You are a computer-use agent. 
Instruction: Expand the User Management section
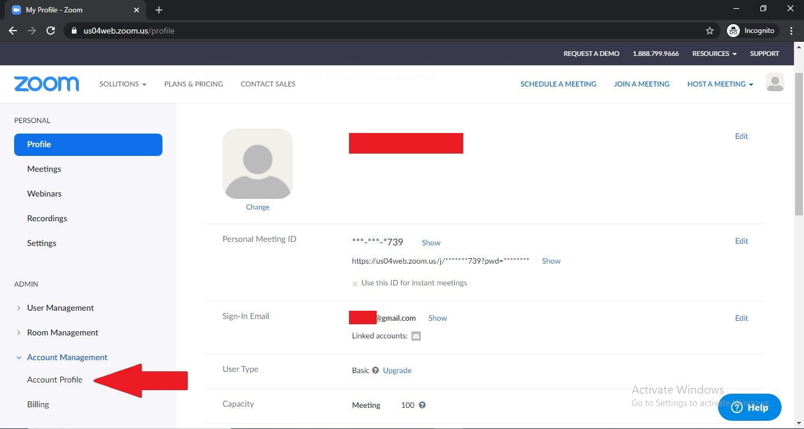(x=60, y=307)
